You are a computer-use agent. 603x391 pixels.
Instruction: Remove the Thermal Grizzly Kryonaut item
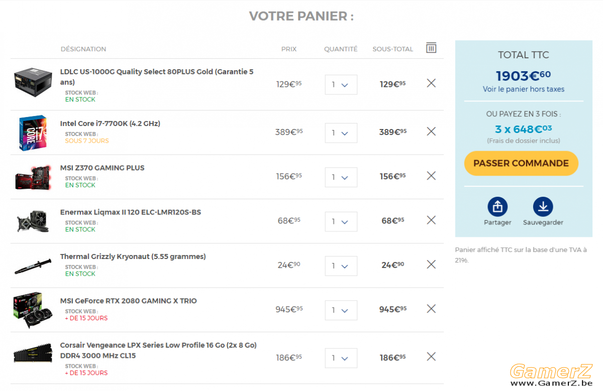click(431, 264)
